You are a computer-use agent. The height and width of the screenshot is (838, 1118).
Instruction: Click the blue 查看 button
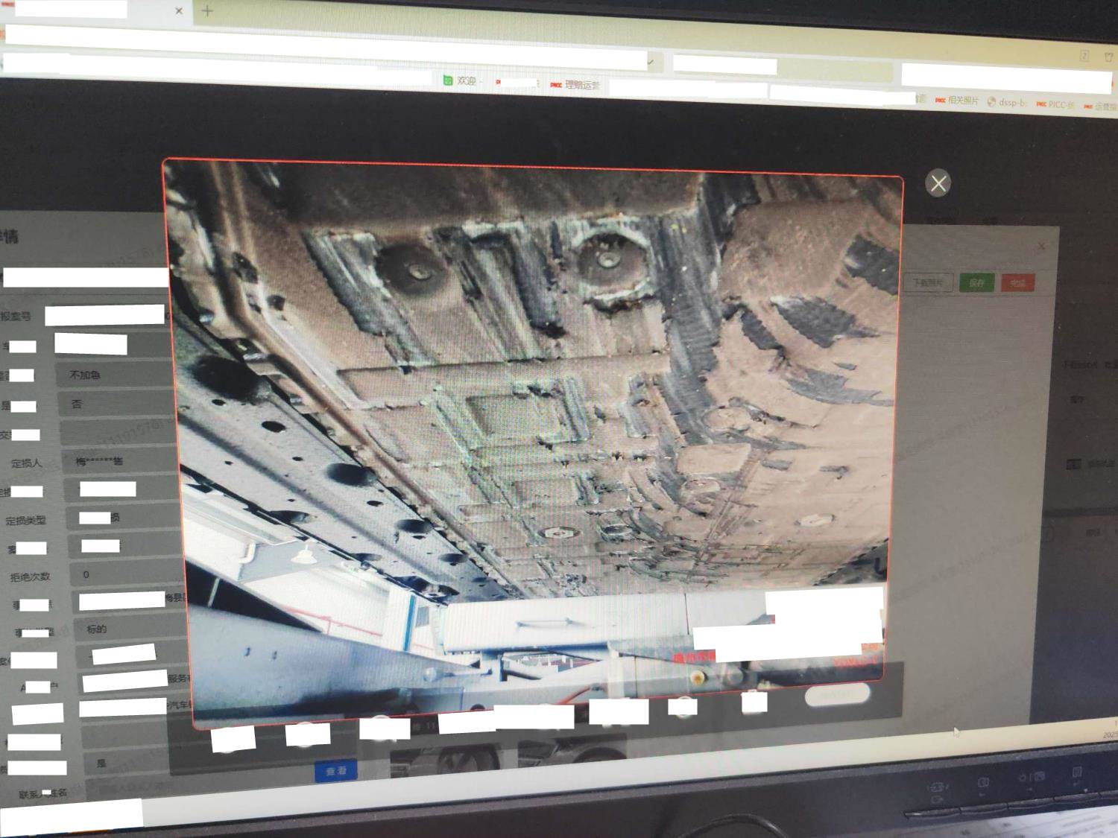(335, 771)
